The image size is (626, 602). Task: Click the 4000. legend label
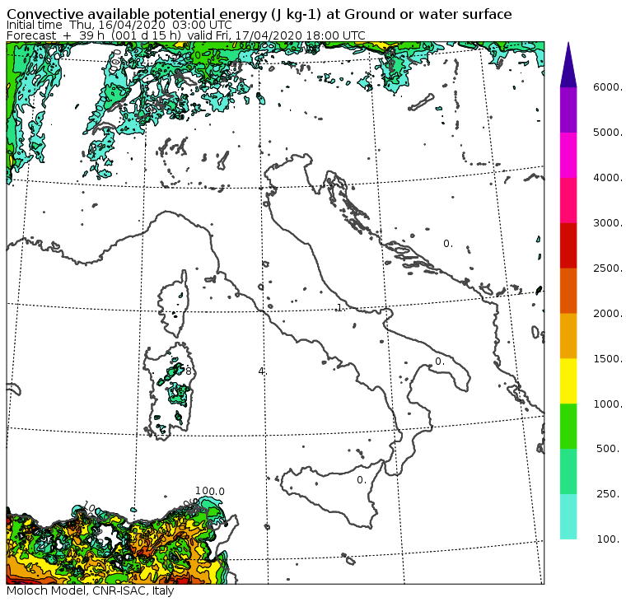click(x=607, y=178)
